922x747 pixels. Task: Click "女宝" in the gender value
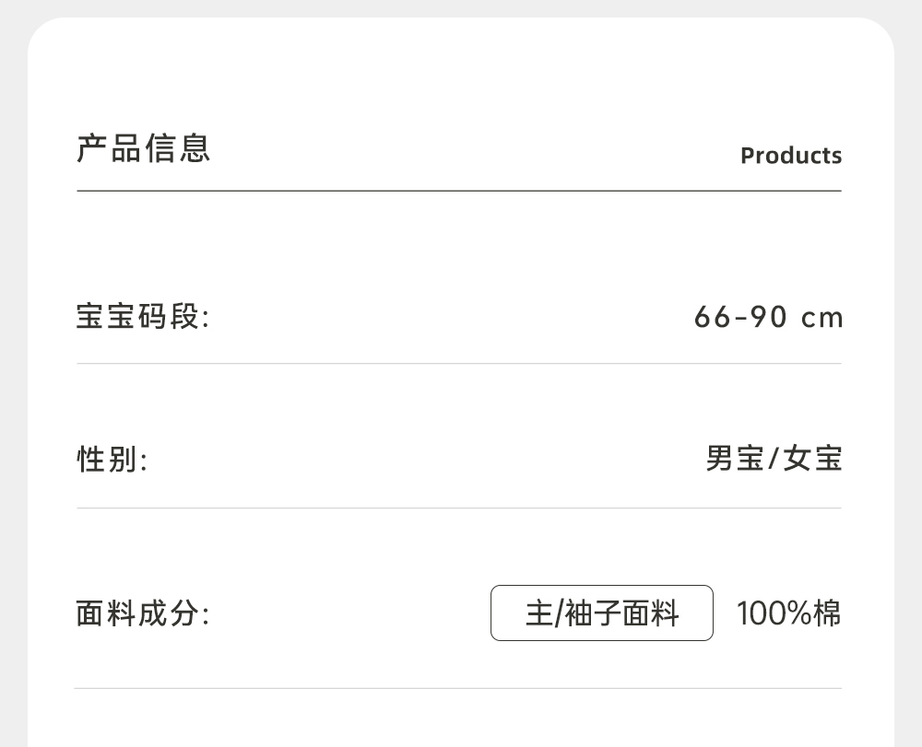coord(813,458)
